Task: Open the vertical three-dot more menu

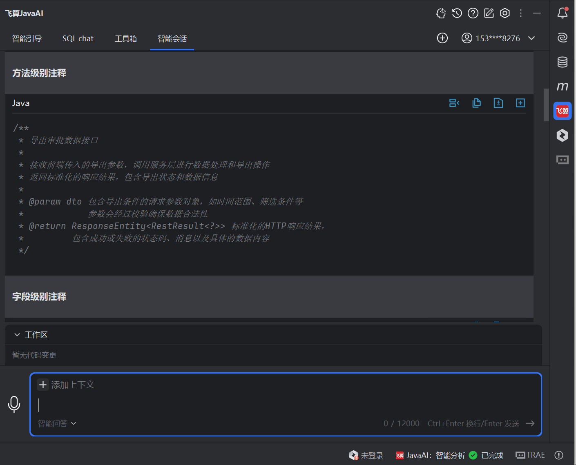Action: click(521, 13)
